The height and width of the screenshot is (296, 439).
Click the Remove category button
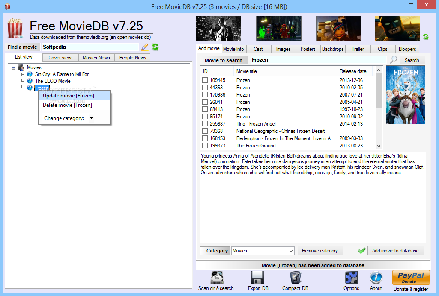(320, 250)
